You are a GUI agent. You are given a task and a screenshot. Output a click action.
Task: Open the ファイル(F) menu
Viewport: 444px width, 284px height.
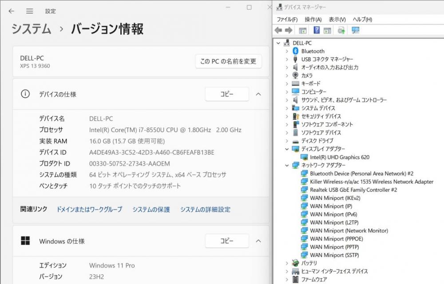coord(287,19)
